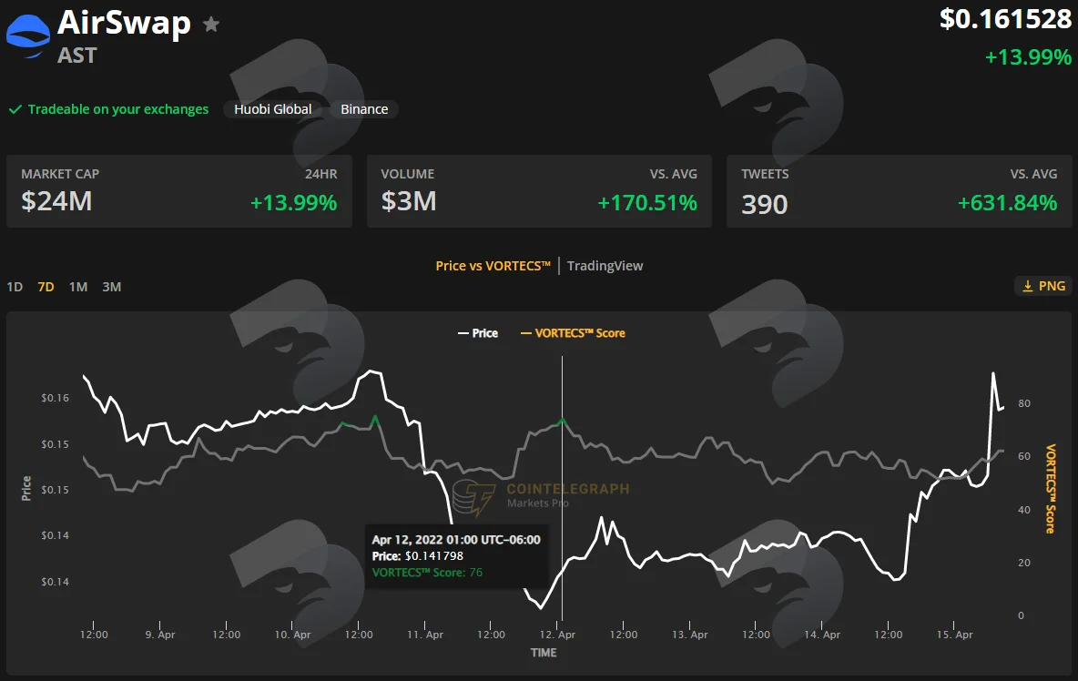Click the tooltip price $0.141798
Viewport: 1078px width, 681px height.
coord(433,556)
